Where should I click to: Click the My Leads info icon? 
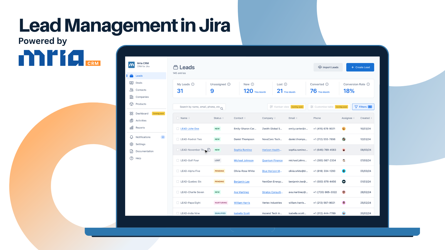tap(193, 84)
